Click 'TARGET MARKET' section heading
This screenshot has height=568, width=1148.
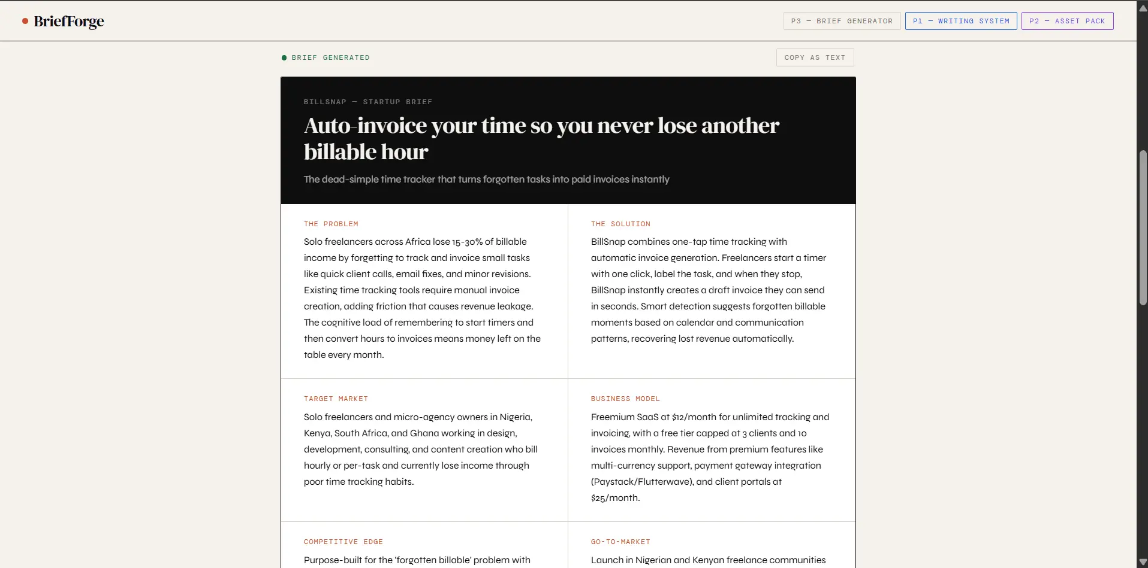336,399
